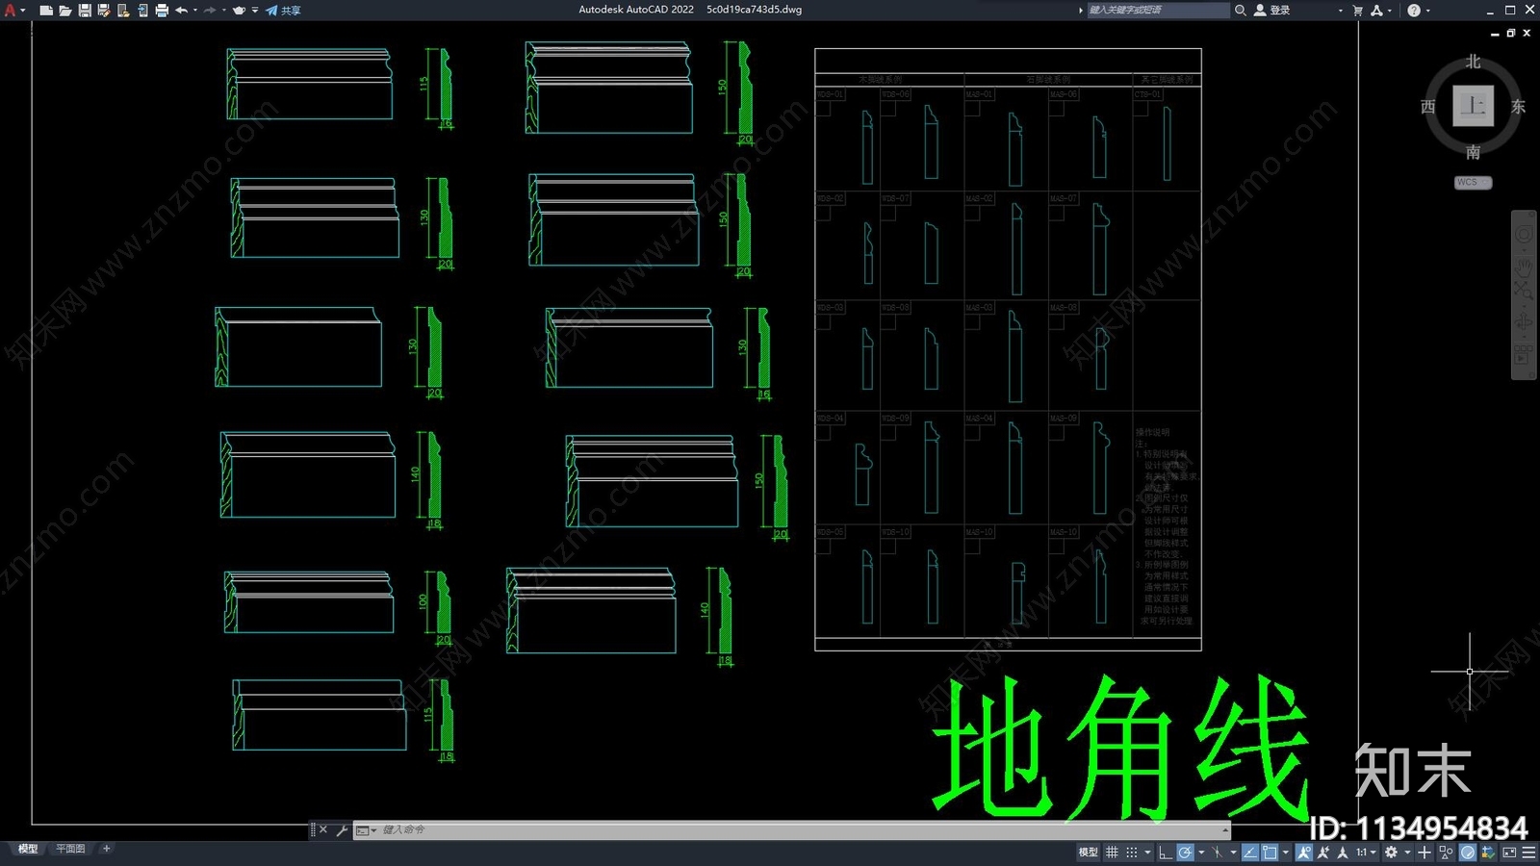Open an existing drawing via the folder icon
The height and width of the screenshot is (866, 1540).
(x=65, y=10)
